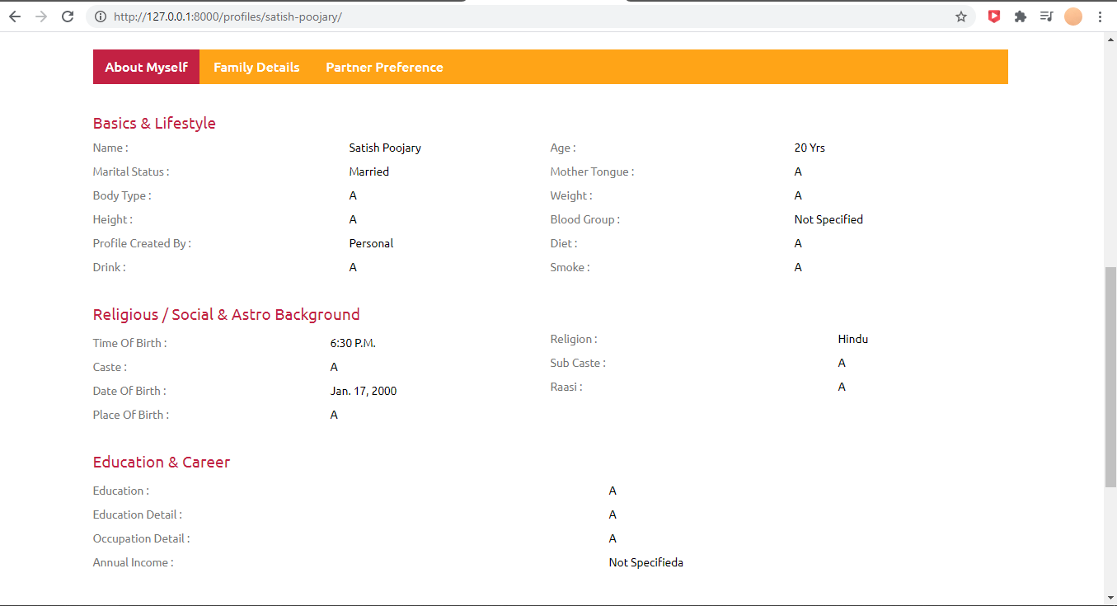This screenshot has width=1117, height=606.
Task: Open the browser extensions puzzle icon
Action: [1020, 16]
